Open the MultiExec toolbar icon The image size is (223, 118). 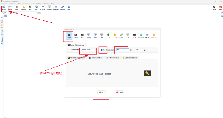pyautogui.click(x=43, y=8)
